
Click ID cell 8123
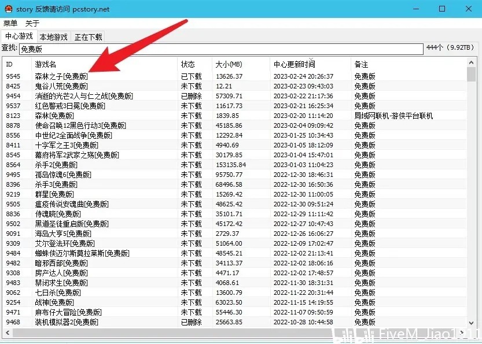tap(13, 116)
